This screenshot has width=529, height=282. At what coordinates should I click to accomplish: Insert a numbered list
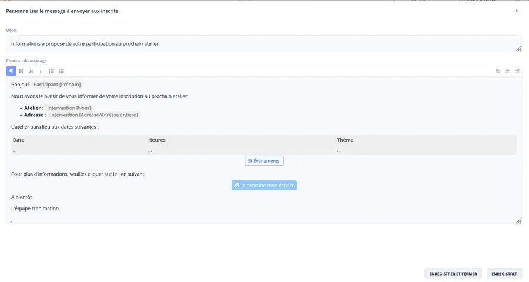tap(61, 71)
